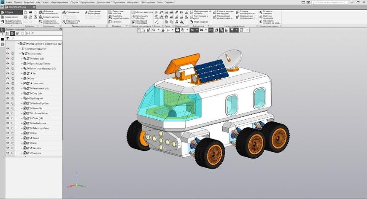Open the Моделирование menu

59,3
